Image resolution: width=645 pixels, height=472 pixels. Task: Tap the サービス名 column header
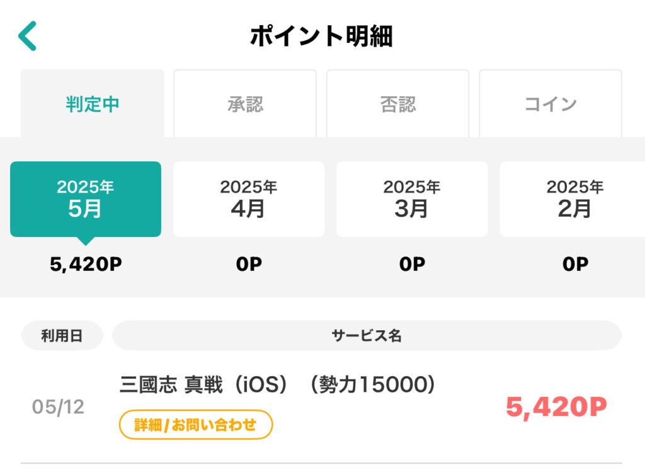pos(367,335)
